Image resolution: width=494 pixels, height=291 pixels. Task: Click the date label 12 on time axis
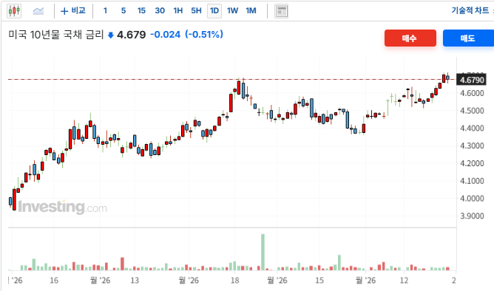pyautogui.click(x=405, y=280)
